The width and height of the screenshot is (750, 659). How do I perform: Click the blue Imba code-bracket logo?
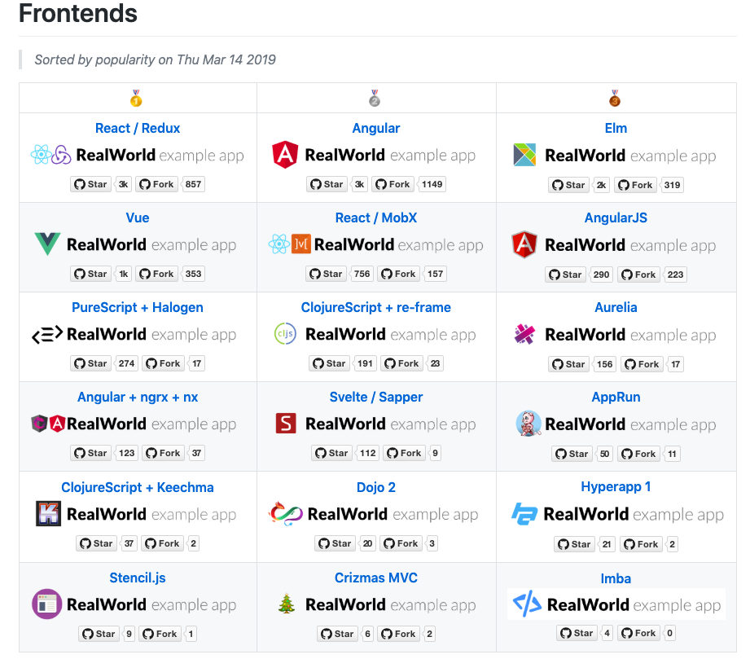[x=527, y=604]
